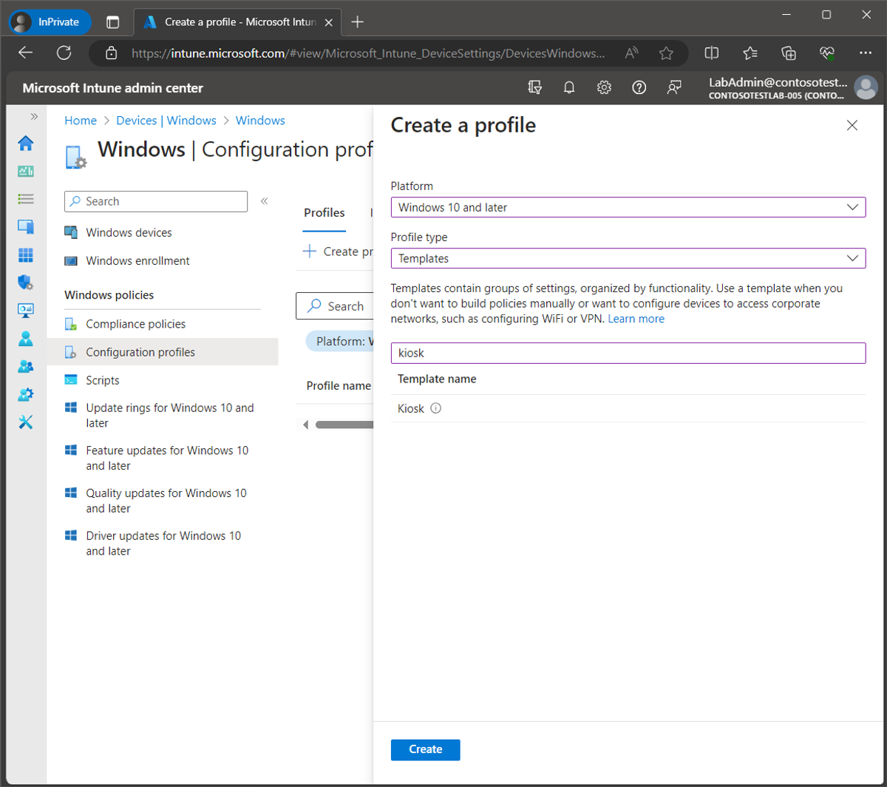Open tab actions menu icon
Screen dimensions: 887x787
(x=112, y=22)
